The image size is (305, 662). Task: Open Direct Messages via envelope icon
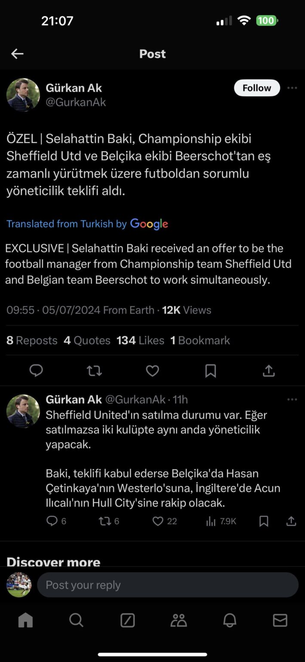pyautogui.click(x=280, y=621)
